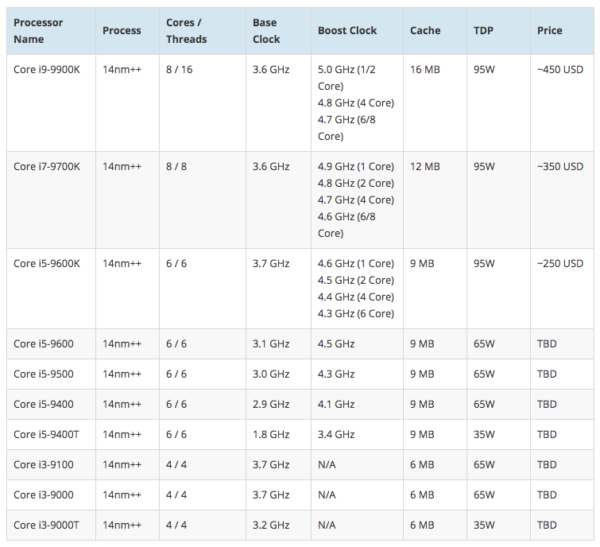Click the Boost Clock column header
Viewport: 600px width, 547px height.
[x=347, y=31]
